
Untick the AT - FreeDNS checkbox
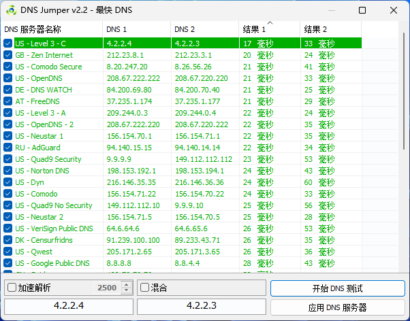(8, 101)
